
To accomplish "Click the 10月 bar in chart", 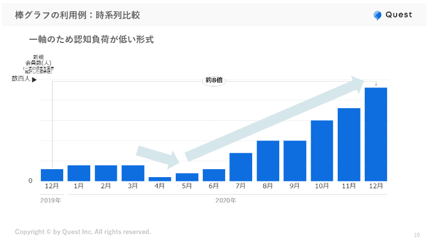I will click(x=322, y=151).
